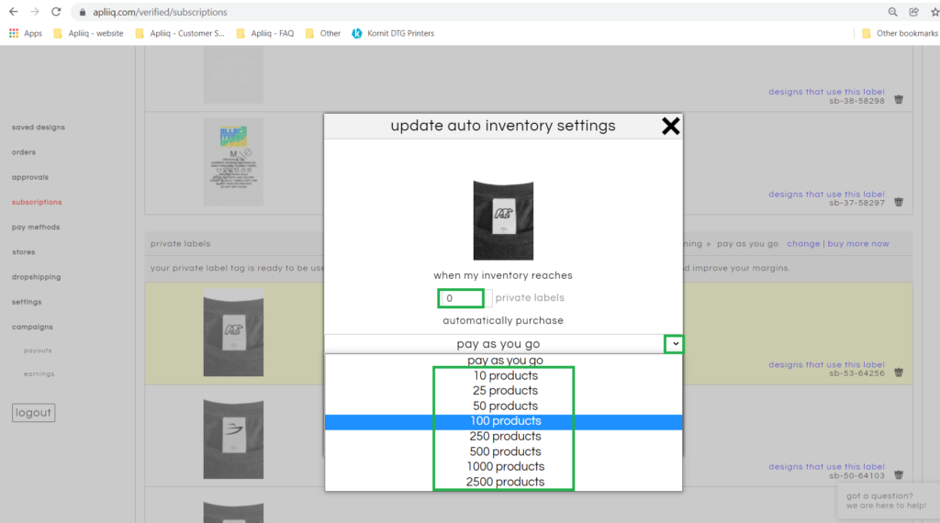The width and height of the screenshot is (940, 523).
Task: Open dropshipping in the sidebar
Action: click(x=36, y=277)
